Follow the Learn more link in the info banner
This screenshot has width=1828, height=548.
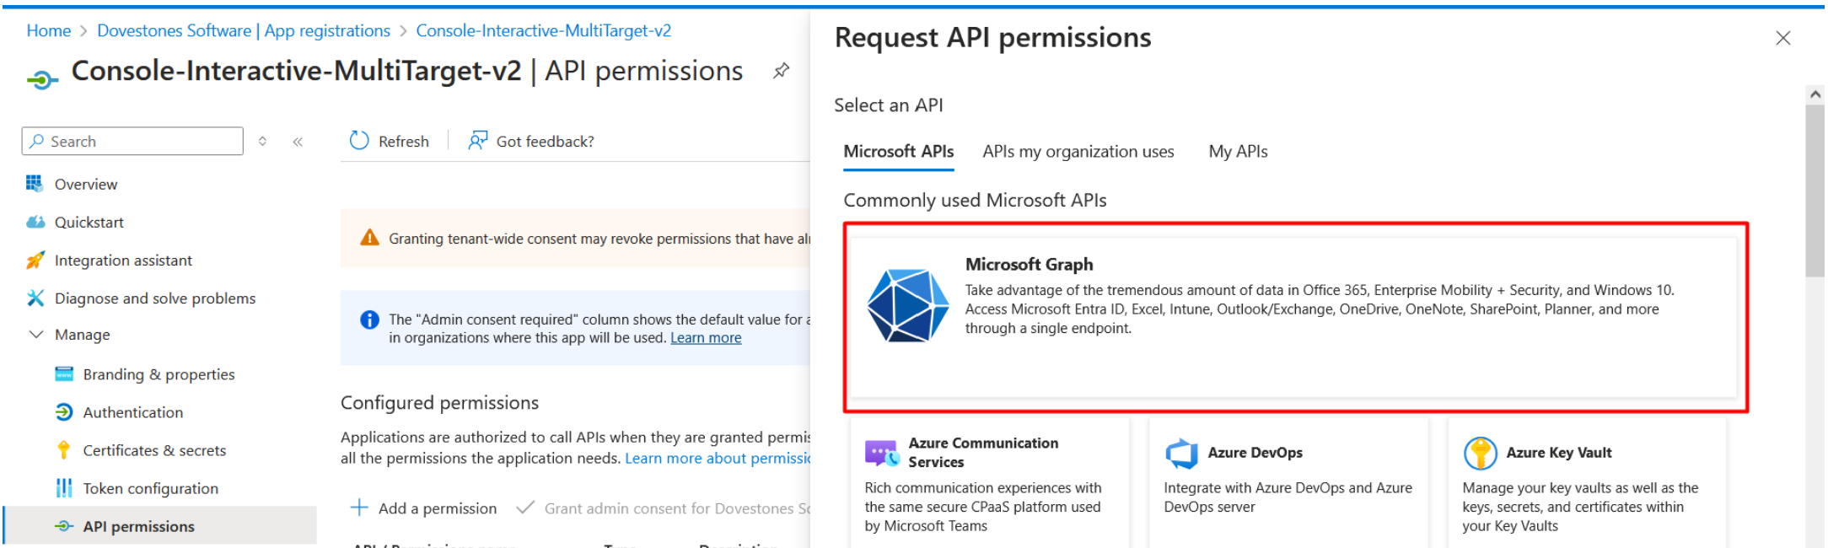706,338
